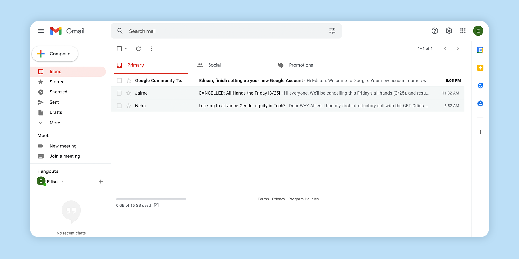
Task: Show search options filter icon
Action: pyautogui.click(x=332, y=31)
